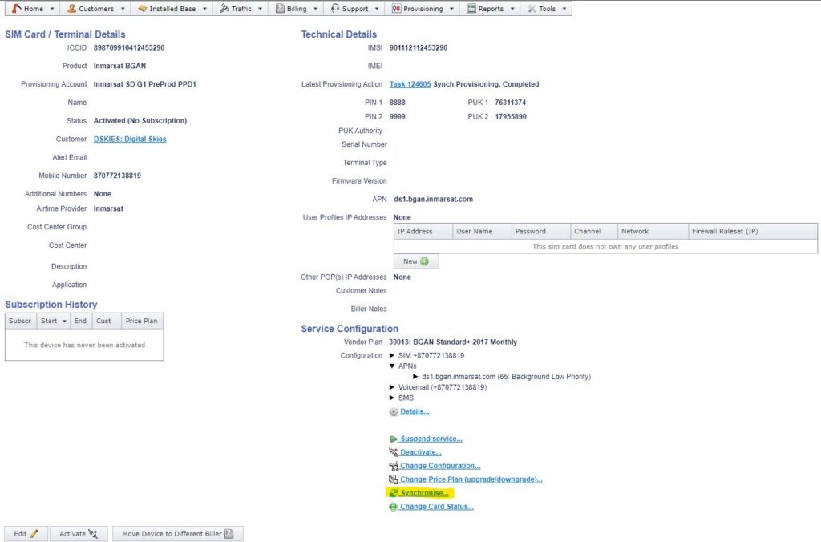Open the Task 124605 provisioning link

click(x=410, y=84)
